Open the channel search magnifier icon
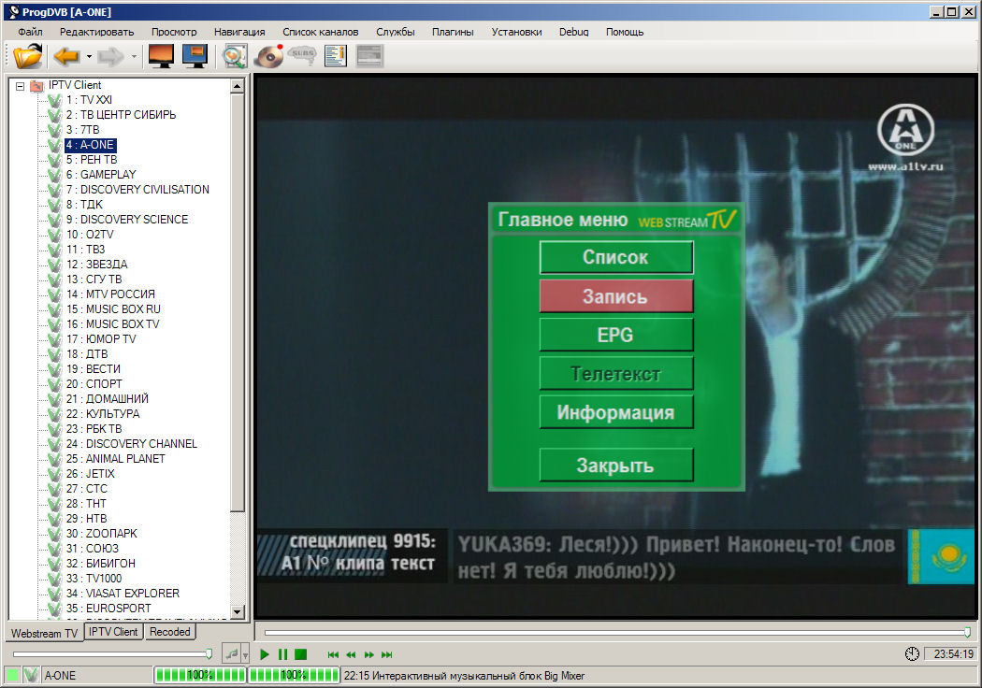The width and height of the screenshot is (982, 688). pos(234,56)
